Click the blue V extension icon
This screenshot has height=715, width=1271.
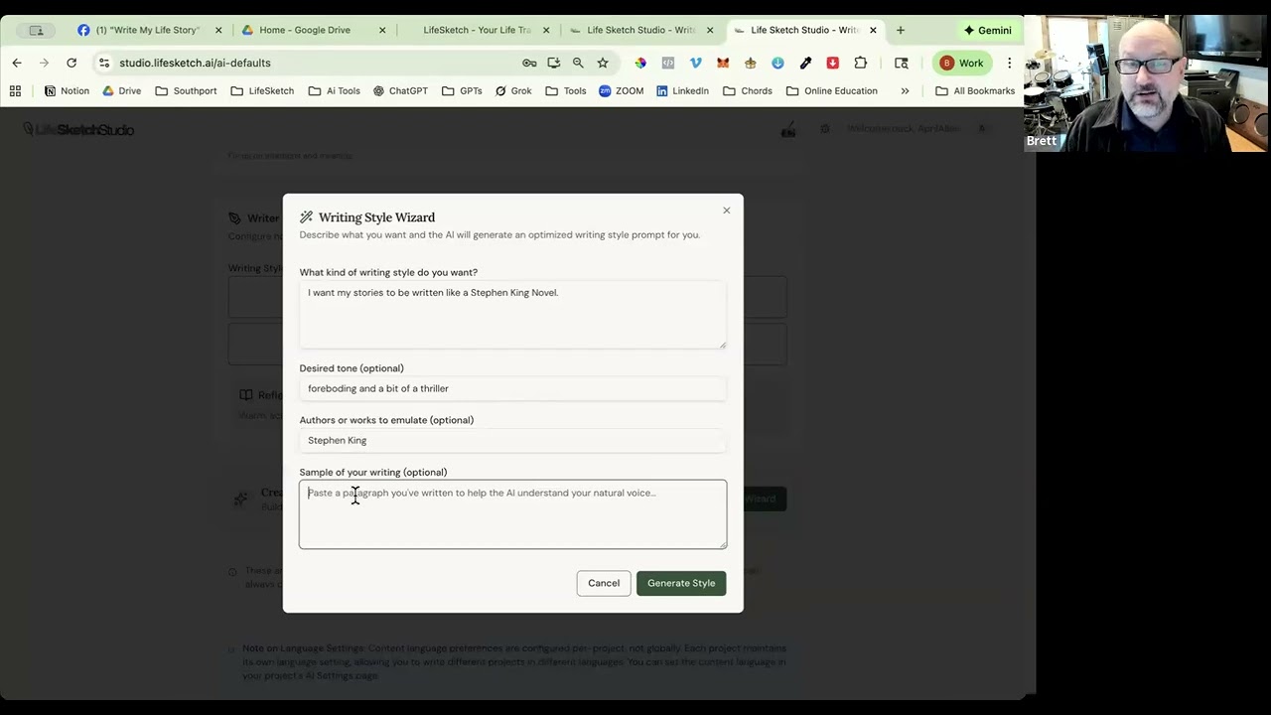click(695, 63)
